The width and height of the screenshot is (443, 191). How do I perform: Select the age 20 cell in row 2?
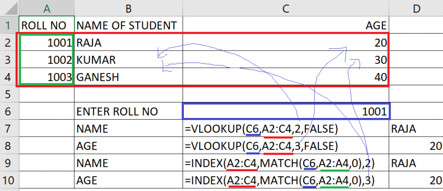click(x=286, y=43)
